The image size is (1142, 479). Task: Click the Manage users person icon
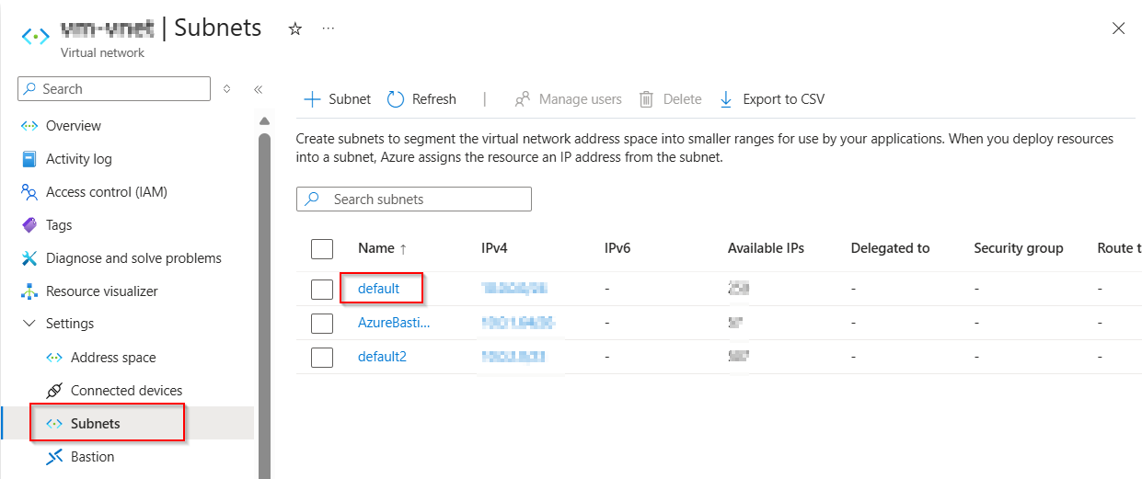pos(523,99)
